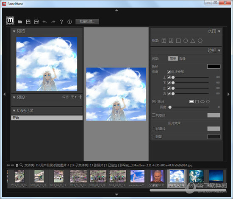
Task: Open help via question mark icon
Action: click(61, 22)
